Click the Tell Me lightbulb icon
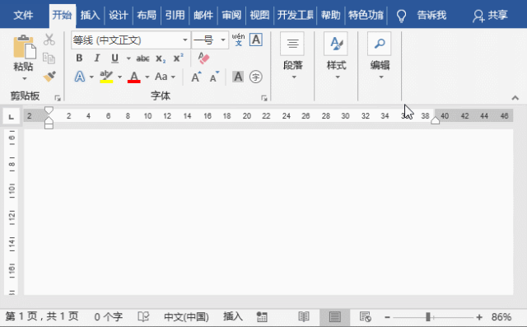 [401, 16]
